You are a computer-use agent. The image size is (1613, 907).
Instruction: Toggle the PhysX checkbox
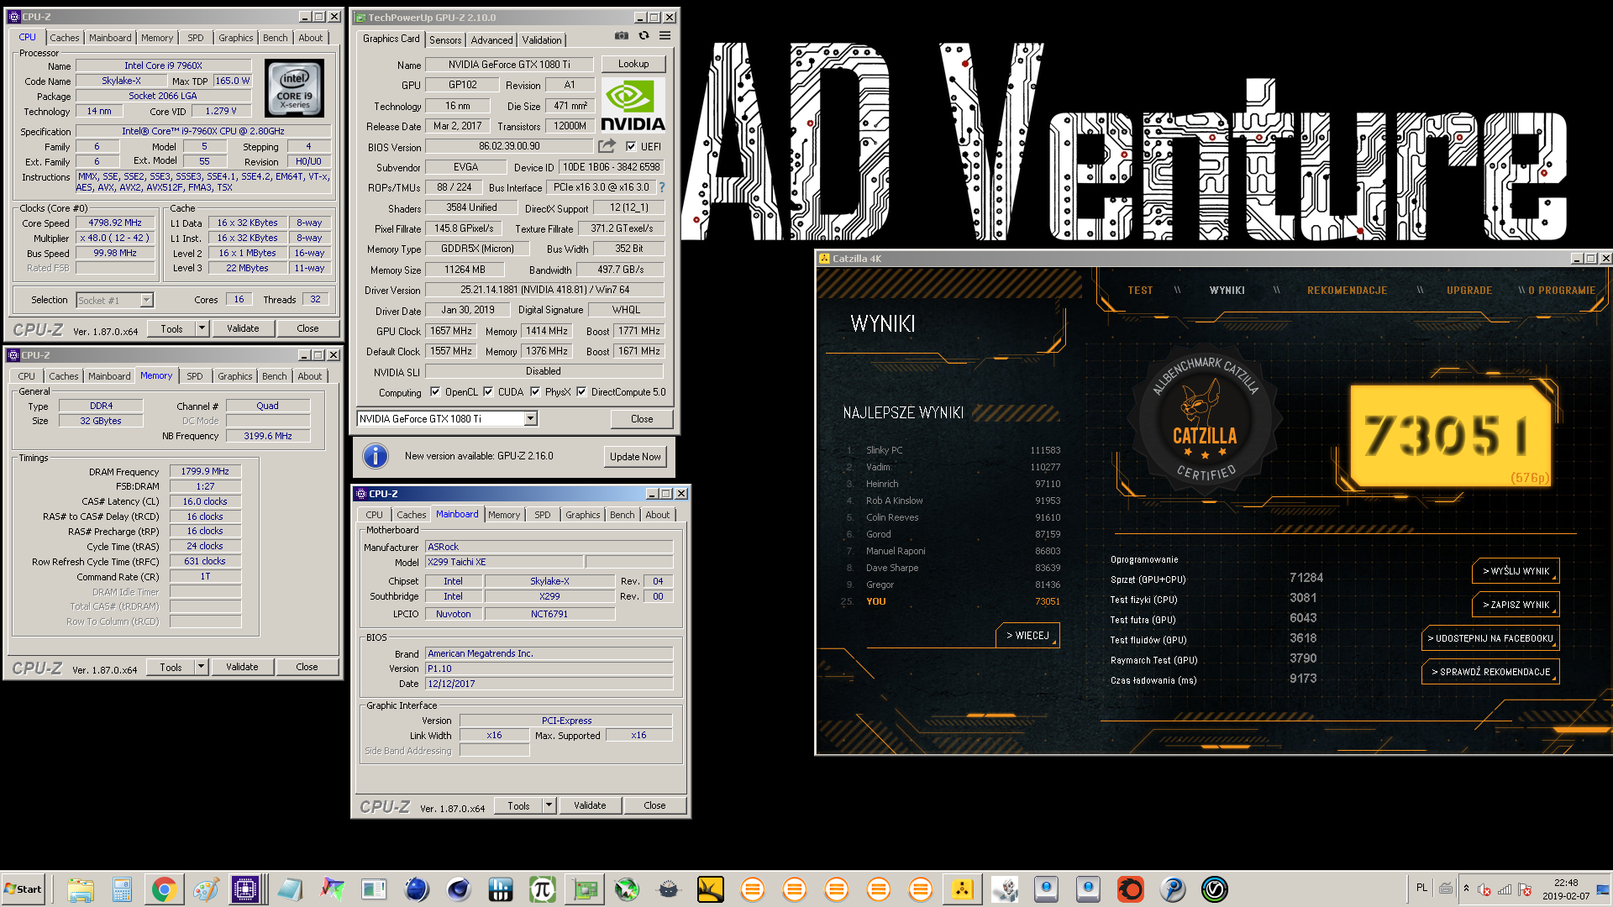[x=535, y=391]
